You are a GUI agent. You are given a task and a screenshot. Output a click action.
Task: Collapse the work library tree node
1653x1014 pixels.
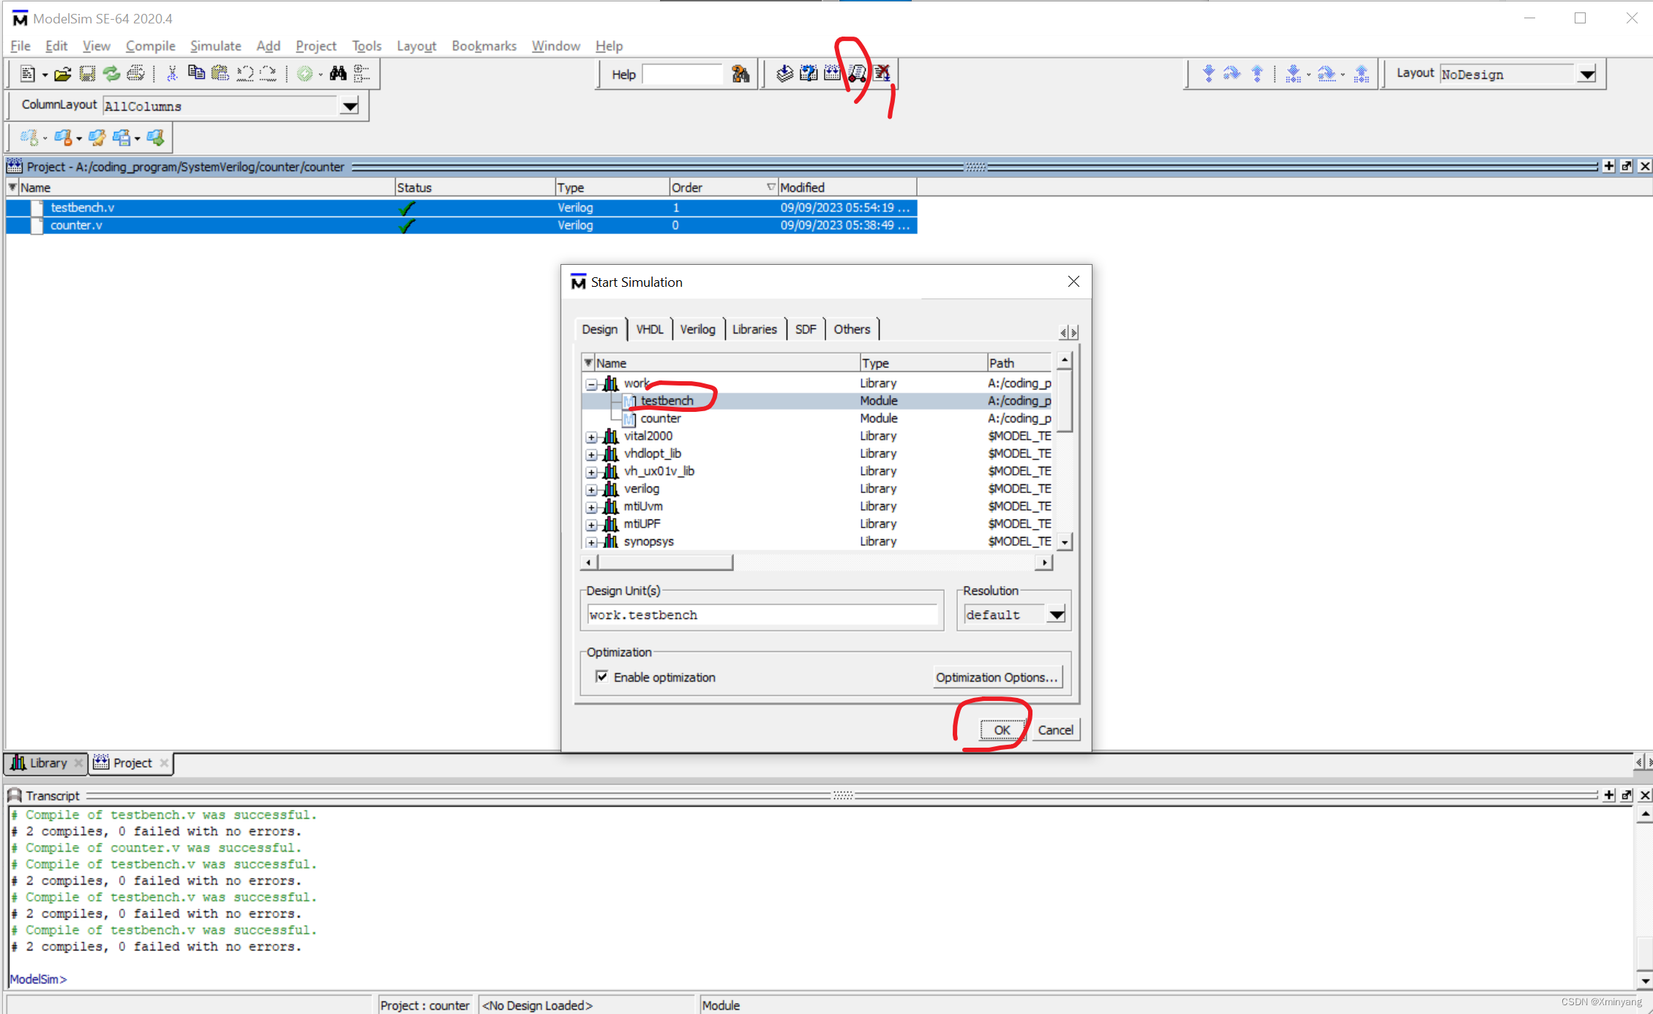[x=591, y=384]
